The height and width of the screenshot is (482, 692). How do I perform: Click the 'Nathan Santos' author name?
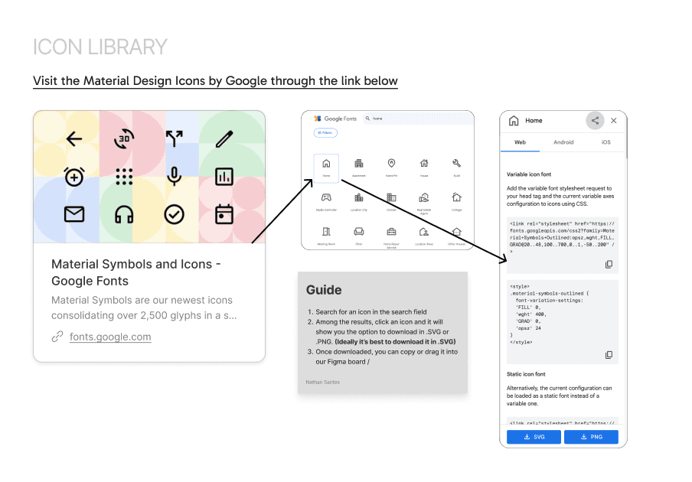322,382
